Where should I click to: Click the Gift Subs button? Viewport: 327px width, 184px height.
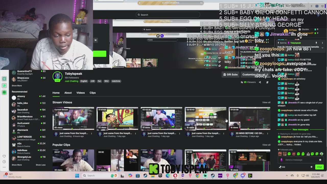coord(230,75)
